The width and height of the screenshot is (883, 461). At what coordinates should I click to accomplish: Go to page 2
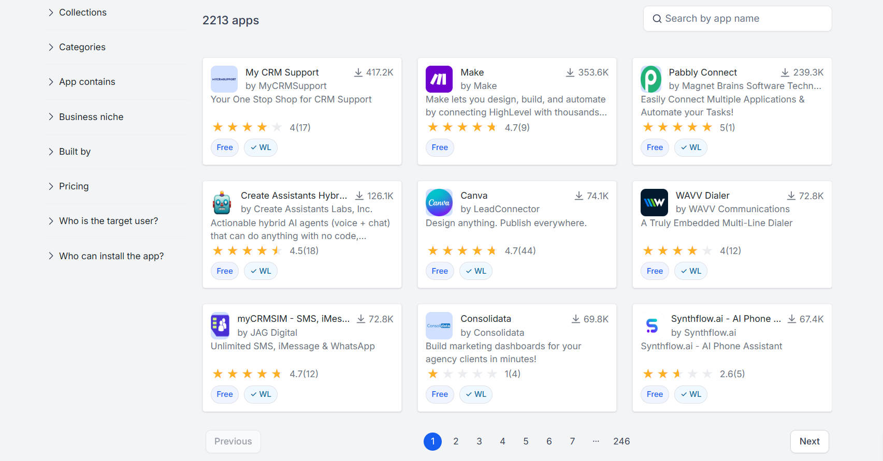click(x=456, y=441)
